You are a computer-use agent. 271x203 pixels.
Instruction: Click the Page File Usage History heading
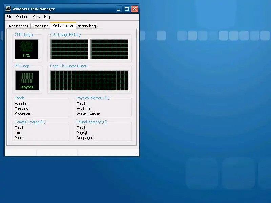pos(69,66)
